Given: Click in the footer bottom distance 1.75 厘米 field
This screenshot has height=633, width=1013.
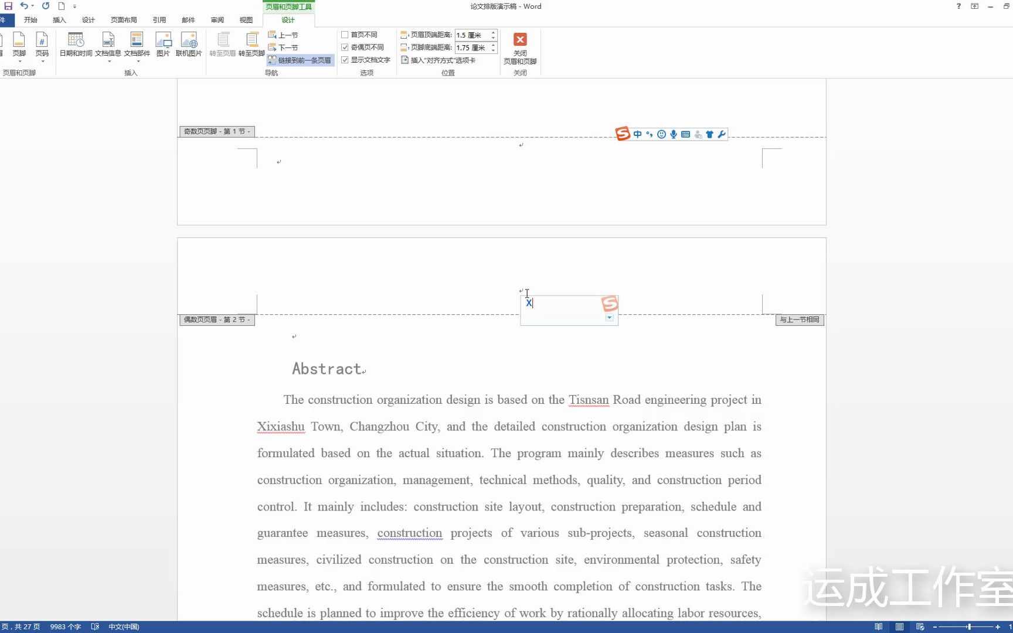Looking at the screenshot, I should 472,47.
